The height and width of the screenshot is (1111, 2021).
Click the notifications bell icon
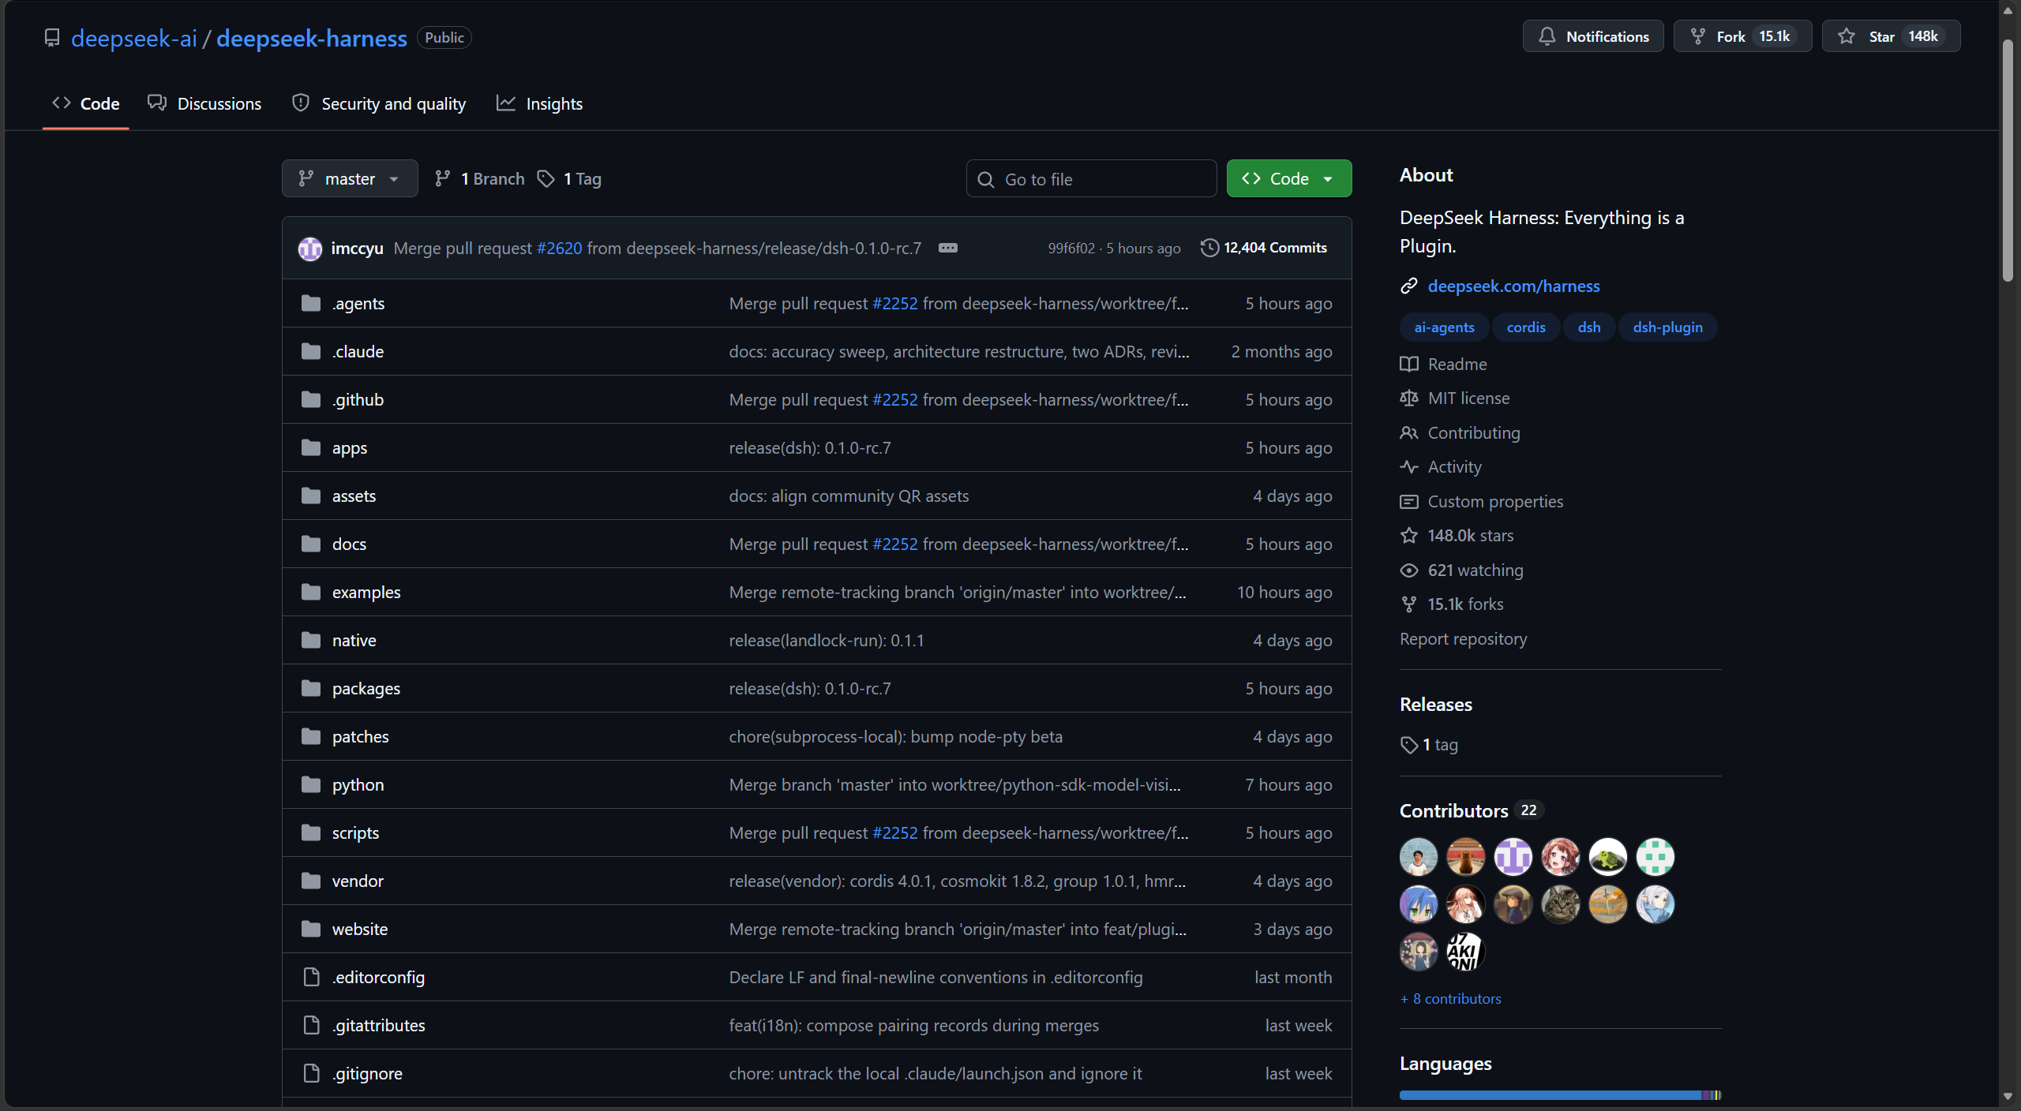pyautogui.click(x=1547, y=36)
